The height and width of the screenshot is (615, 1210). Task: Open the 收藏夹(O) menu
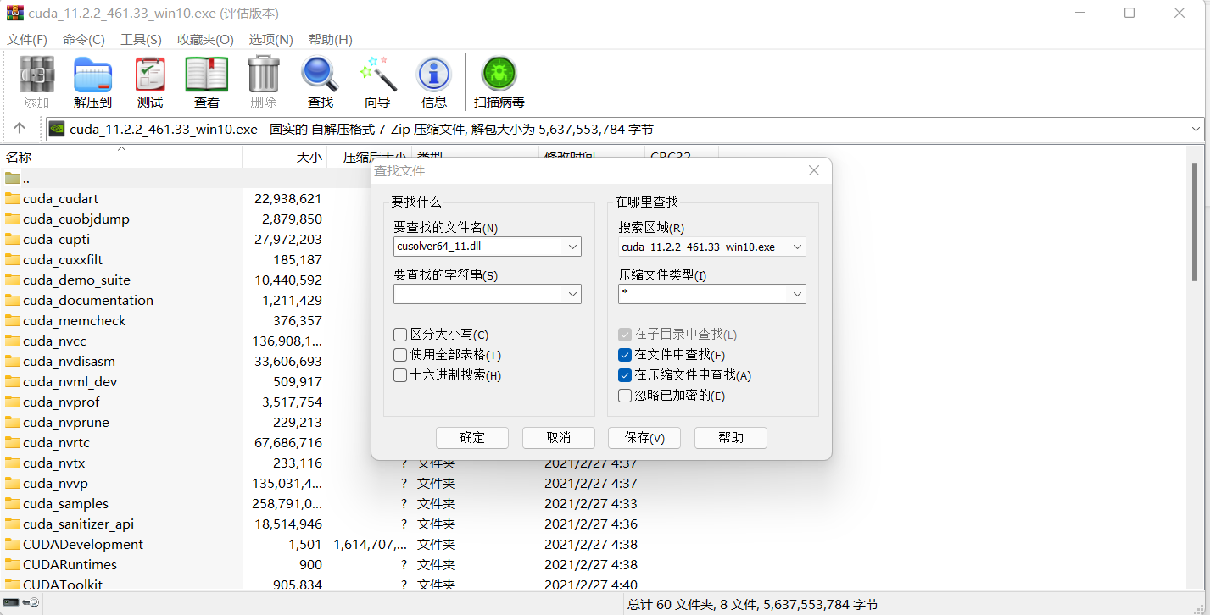coord(205,39)
